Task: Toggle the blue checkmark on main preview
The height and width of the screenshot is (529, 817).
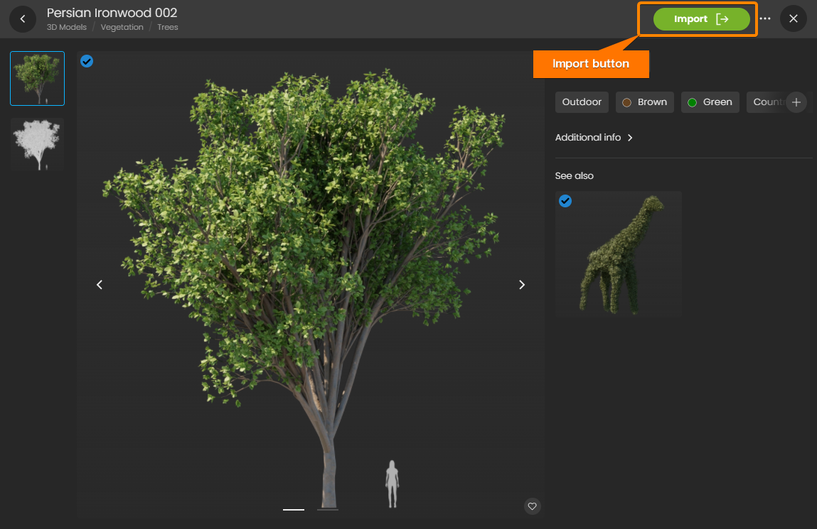Action: point(87,61)
